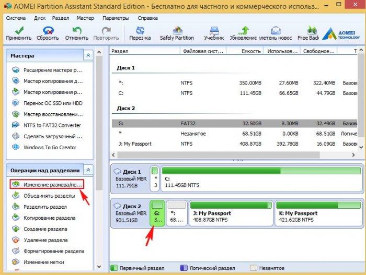
Task: Open the Мастер menu
Action: tap(85, 18)
